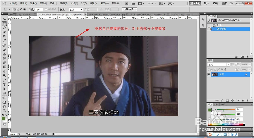
Task: Launch Bridge from the Br icon
Action: point(127,3)
